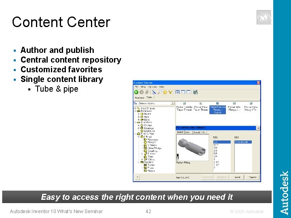Select the 7/16-20 UNF entry in ND2
This screenshot has height=218, width=291.
243,142
